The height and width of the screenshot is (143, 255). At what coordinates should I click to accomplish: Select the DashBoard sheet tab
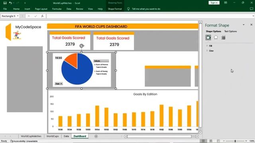click(x=80, y=136)
